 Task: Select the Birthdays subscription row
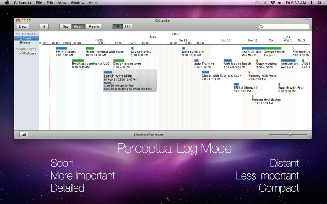coord(27,53)
